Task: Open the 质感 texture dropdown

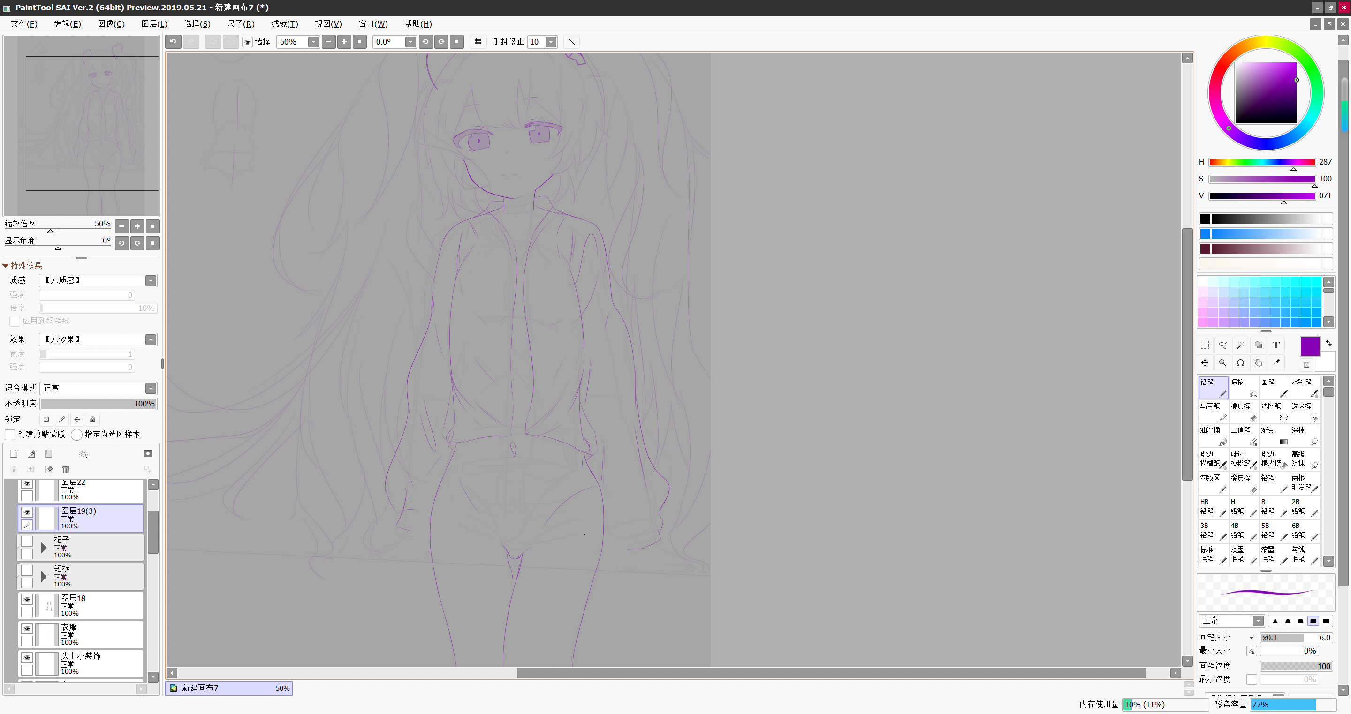Action: coord(99,280)
